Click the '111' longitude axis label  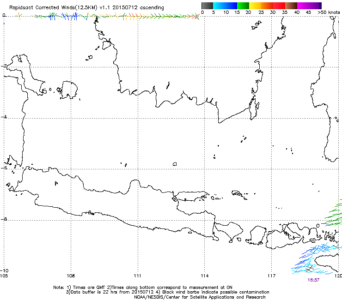pyautogui.click(x=137, y=276)
